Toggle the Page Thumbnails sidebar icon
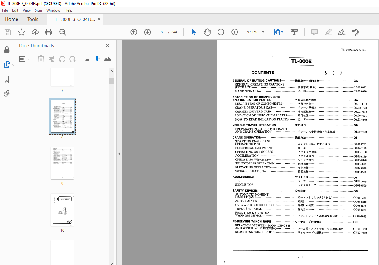The image size is (379, 265). 7,64
